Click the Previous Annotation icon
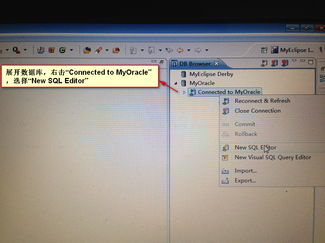The width and height of the screenshot is (325, 243). (151, 50)
